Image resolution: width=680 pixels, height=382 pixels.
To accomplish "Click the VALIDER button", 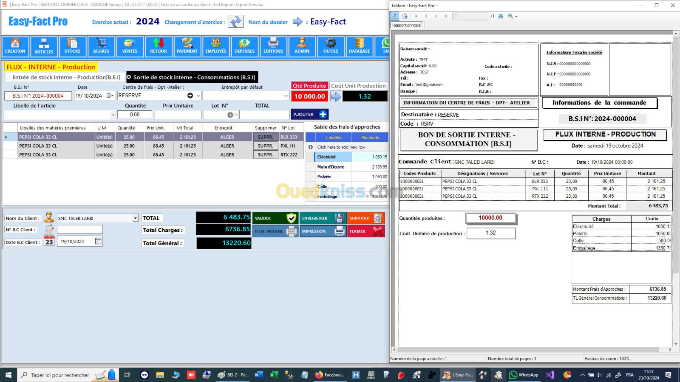I will pyautogui.click(x=275, y=218).
